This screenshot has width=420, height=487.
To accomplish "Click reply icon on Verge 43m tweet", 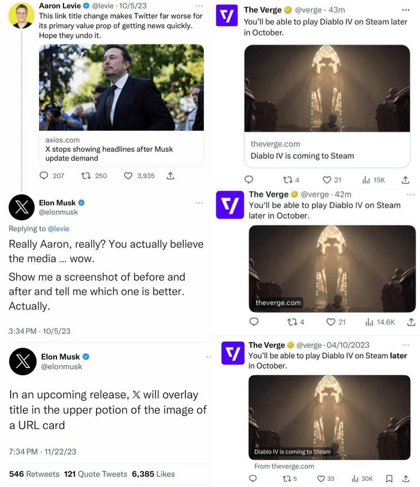I will click(249, 180).
